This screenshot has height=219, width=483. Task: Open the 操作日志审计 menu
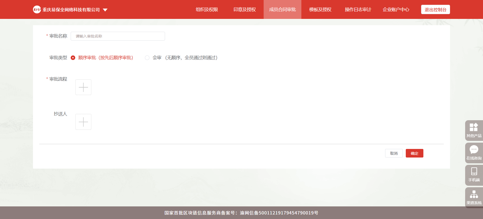point(358,10)
